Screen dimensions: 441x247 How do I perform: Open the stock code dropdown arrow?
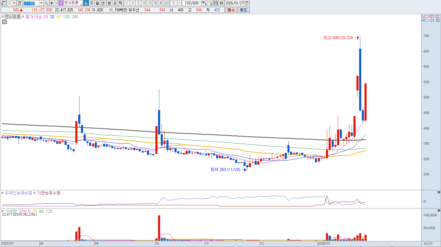pos(41,3)
